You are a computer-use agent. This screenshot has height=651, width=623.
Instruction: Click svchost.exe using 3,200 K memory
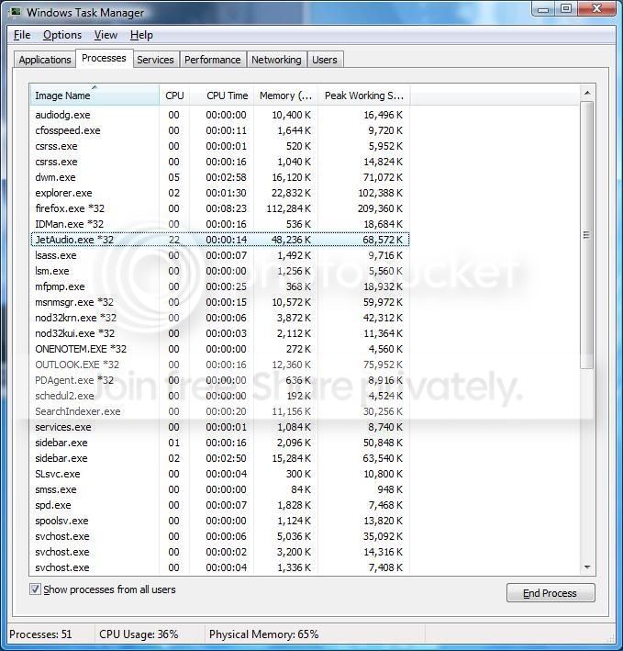pyautogui.click(x=220, y=552)
